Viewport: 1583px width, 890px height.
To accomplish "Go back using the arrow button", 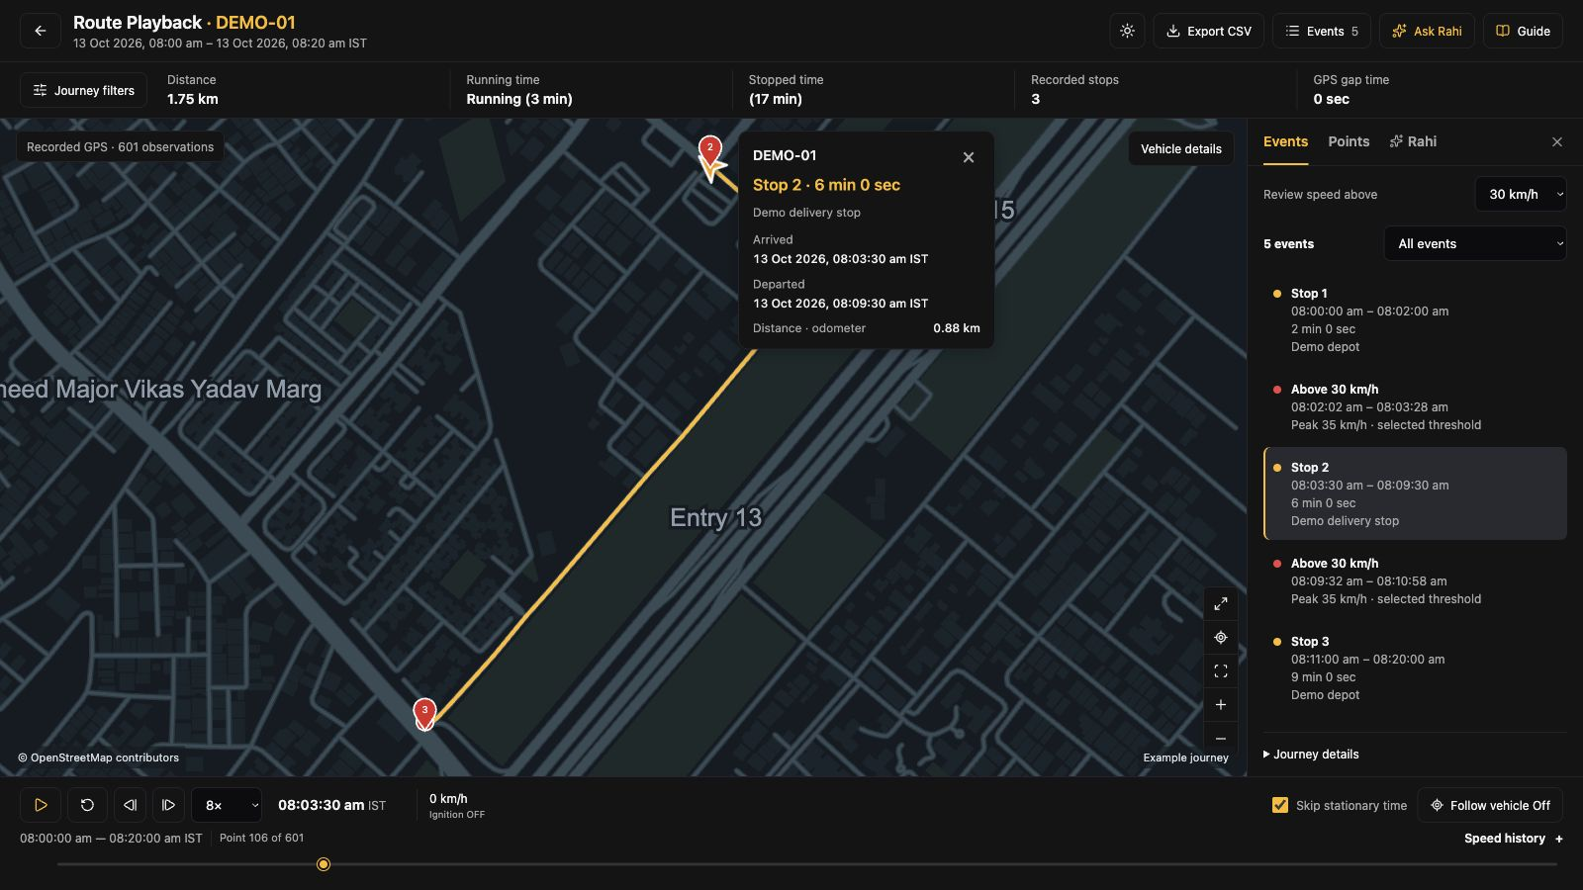I will point(40,31).
